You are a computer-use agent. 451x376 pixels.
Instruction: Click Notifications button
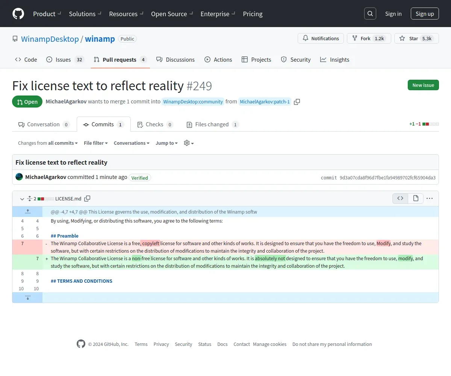click(321, 38)
